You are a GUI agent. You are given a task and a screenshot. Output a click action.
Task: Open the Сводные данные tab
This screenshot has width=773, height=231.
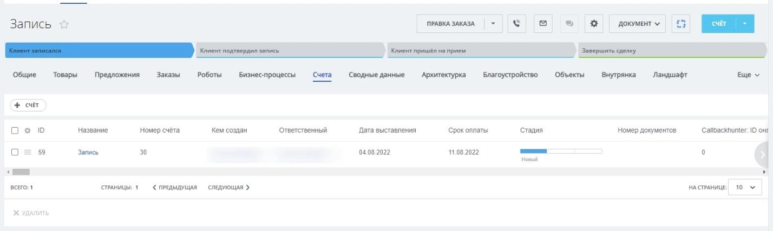376,75
